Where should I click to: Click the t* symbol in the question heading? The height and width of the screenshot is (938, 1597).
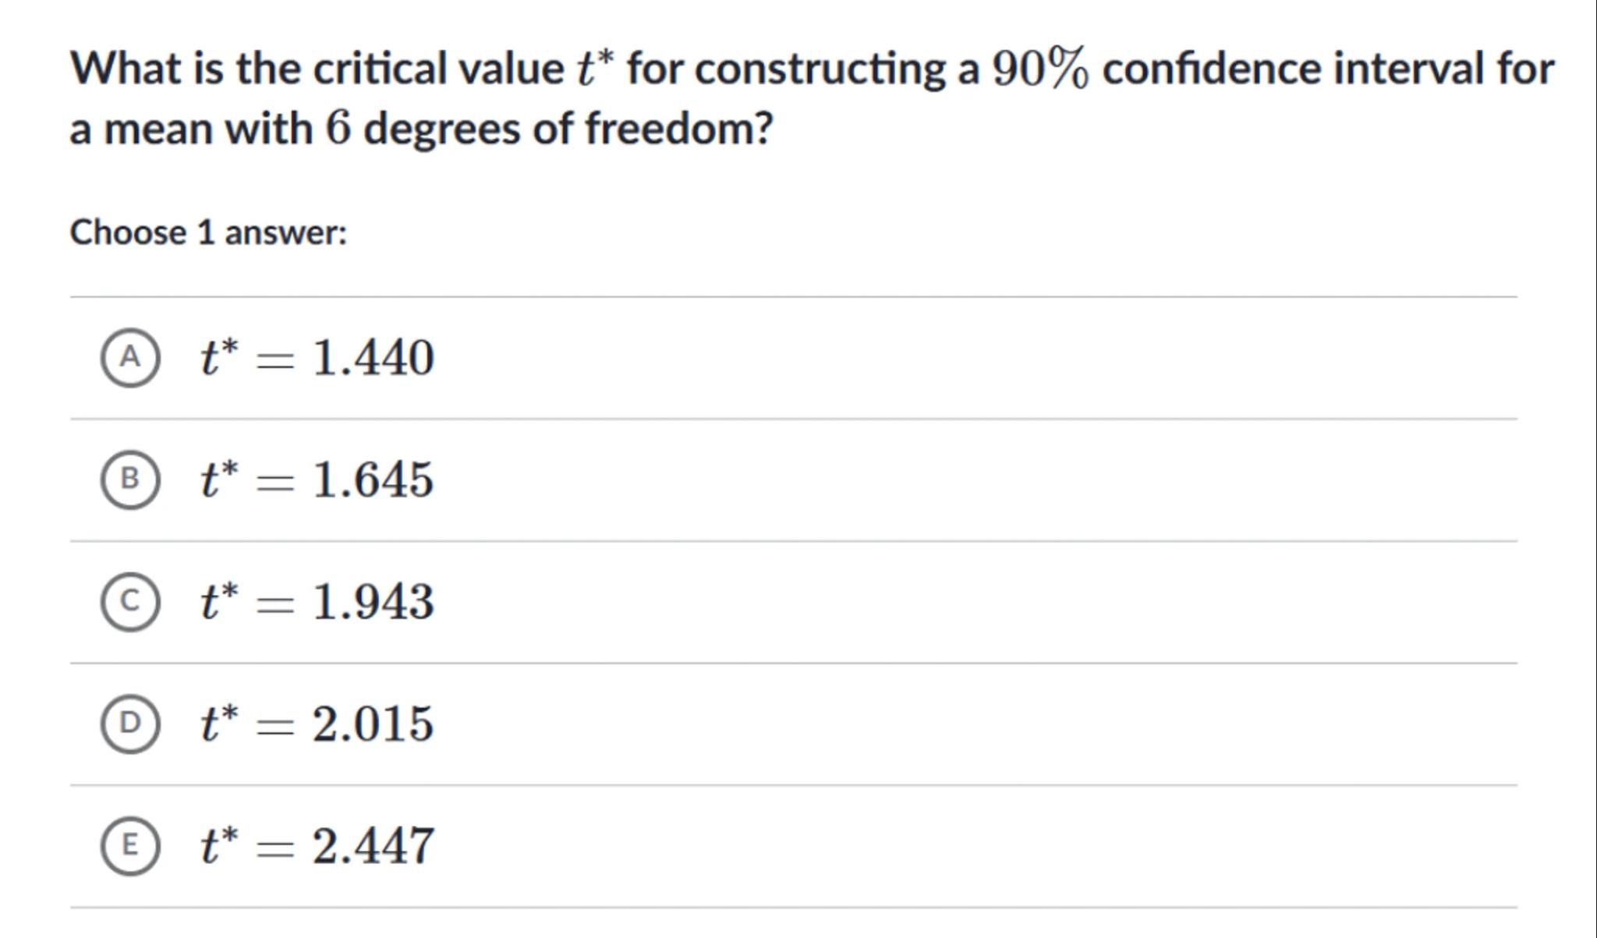pos(596,67)
